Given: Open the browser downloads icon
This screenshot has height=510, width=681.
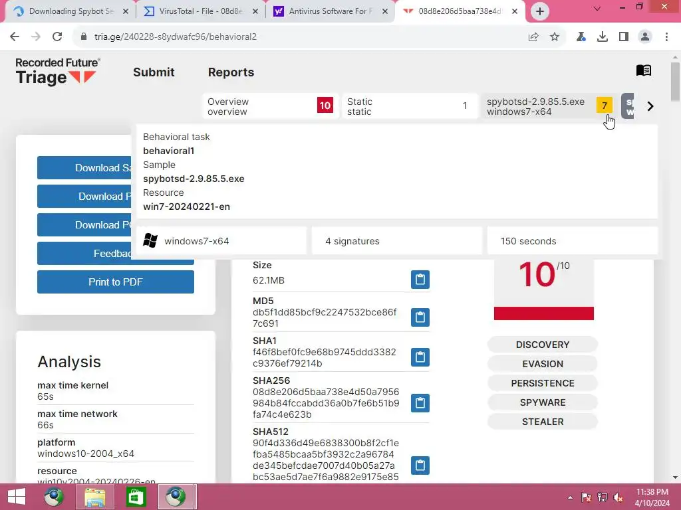Looking at the screenshot, I should 603,37.
